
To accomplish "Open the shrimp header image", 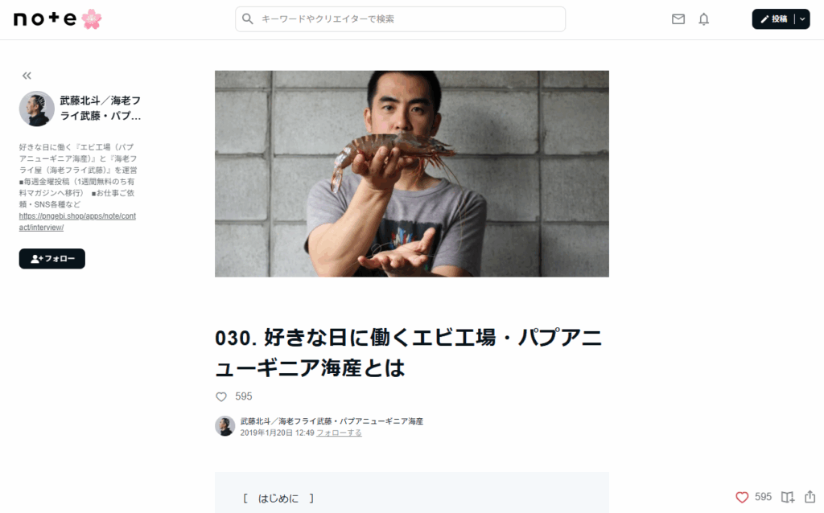I will [412, 174].
